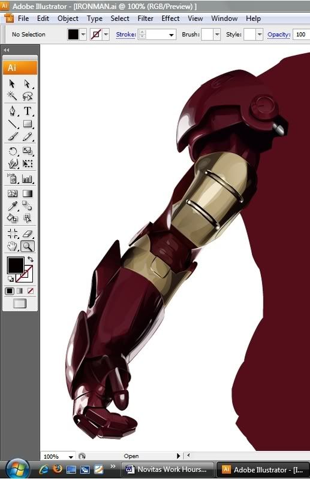310x479 pixels.
Task: Open the Stroke weight dropdown
Action: [x=171, y=35]
